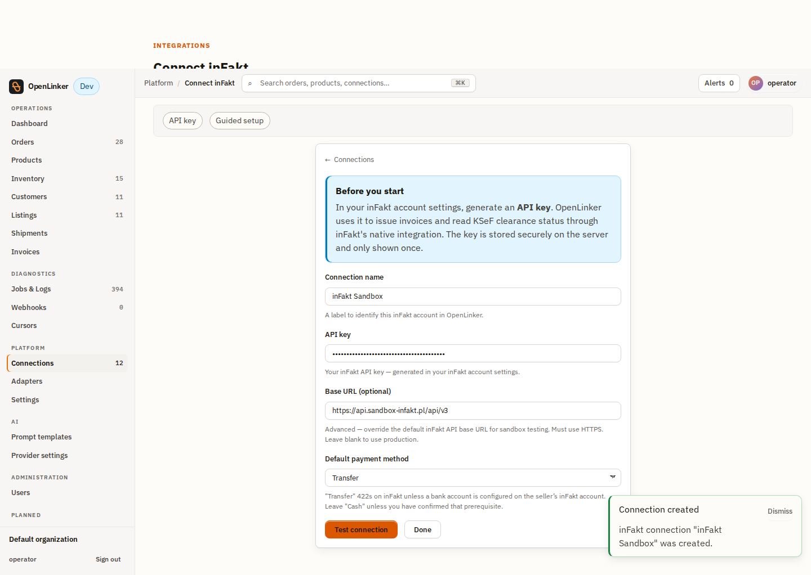Screen dimensions: 811x575
Task: Click the API key password field
Action: (473, 353)
